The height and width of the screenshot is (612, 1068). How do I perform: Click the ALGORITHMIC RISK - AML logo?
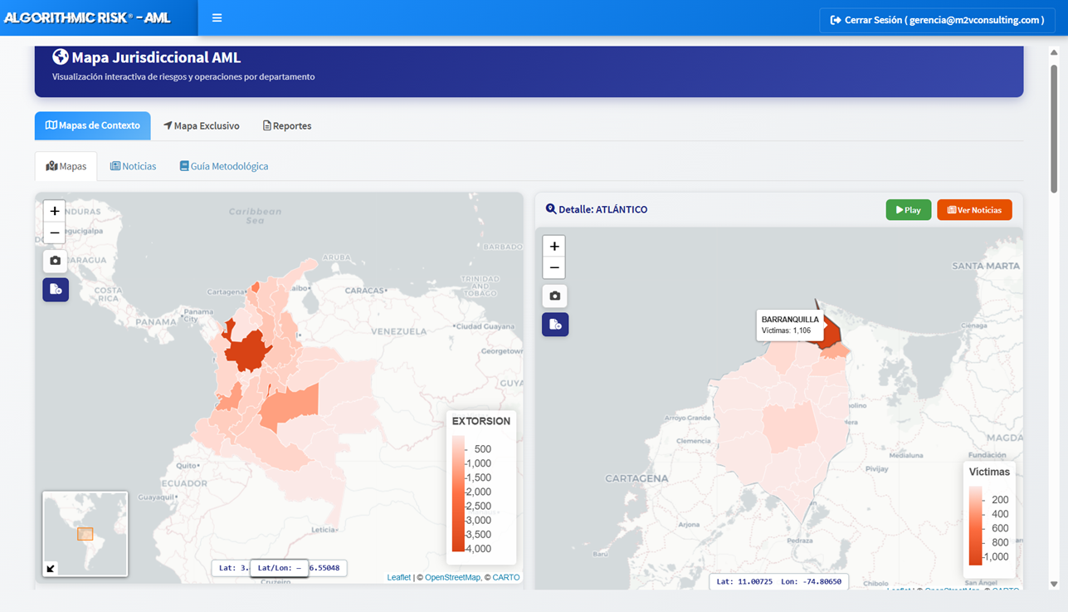tap(87, 18)
